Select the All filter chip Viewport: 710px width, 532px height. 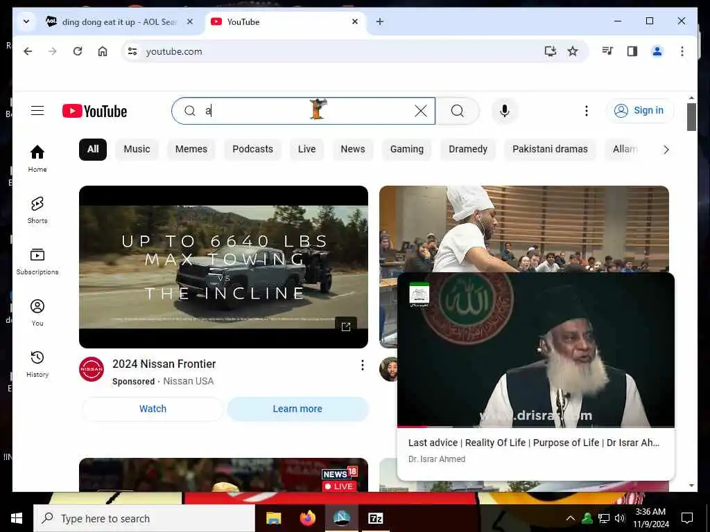[x=93, y=150]
